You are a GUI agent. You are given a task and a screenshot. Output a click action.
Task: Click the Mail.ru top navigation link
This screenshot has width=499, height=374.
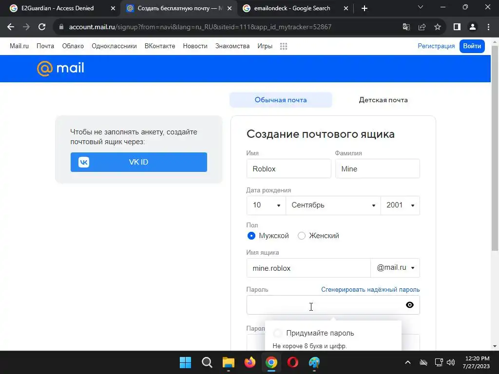[19, 46]
